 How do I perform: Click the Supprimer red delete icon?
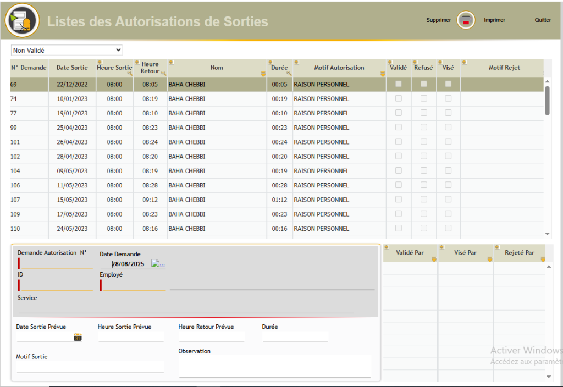(466, 20)
